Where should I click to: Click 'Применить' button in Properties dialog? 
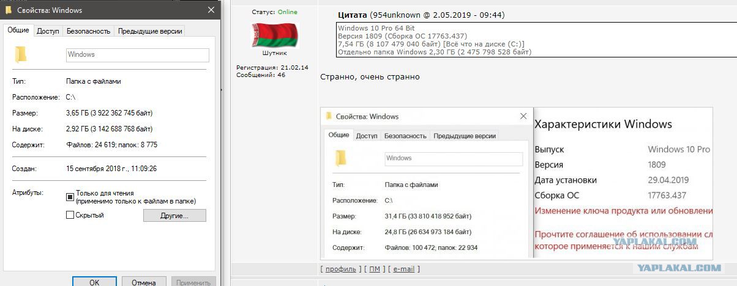(x=193, y=282)
